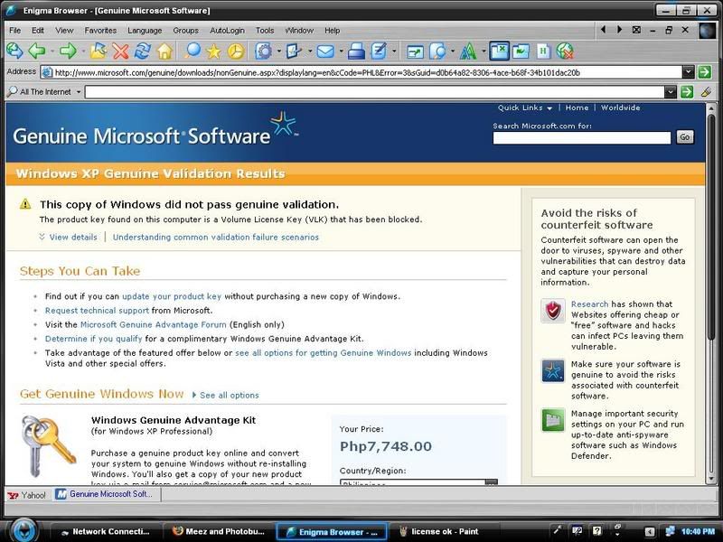Go to the Home page icon

point(164,51)
